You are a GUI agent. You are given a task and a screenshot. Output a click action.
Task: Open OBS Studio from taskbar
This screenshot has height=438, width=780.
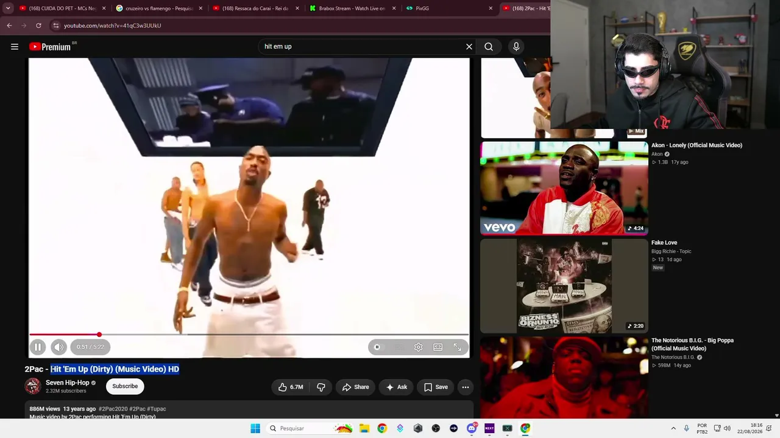click(436, 428)
